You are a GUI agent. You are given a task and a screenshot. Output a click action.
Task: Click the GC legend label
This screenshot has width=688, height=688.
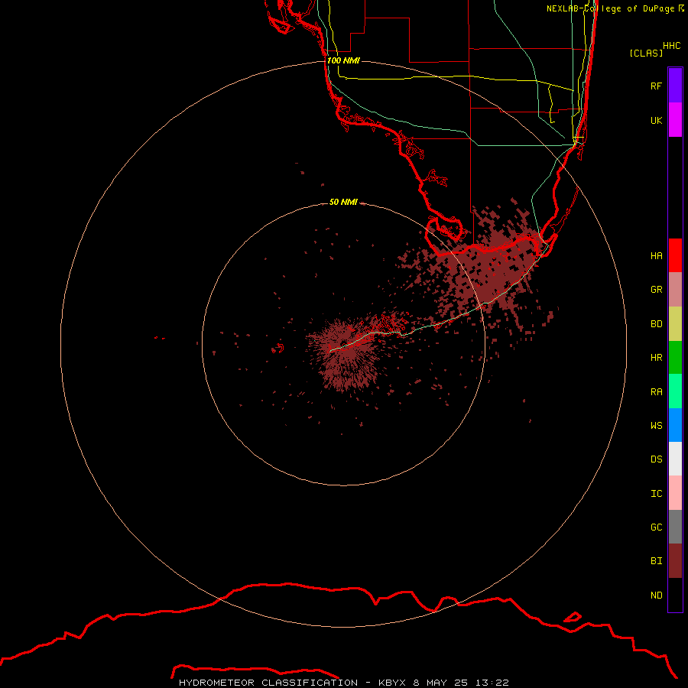click(656, 527)
